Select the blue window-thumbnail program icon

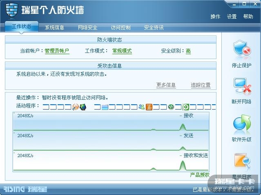point(105,107)
